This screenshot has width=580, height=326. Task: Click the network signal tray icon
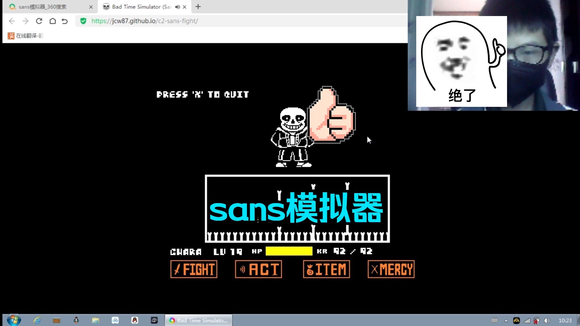pos(527,320)
